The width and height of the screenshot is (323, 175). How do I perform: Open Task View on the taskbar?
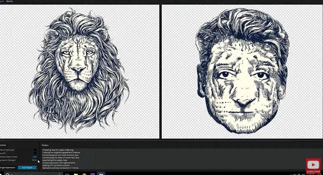(x=68, y=174)
